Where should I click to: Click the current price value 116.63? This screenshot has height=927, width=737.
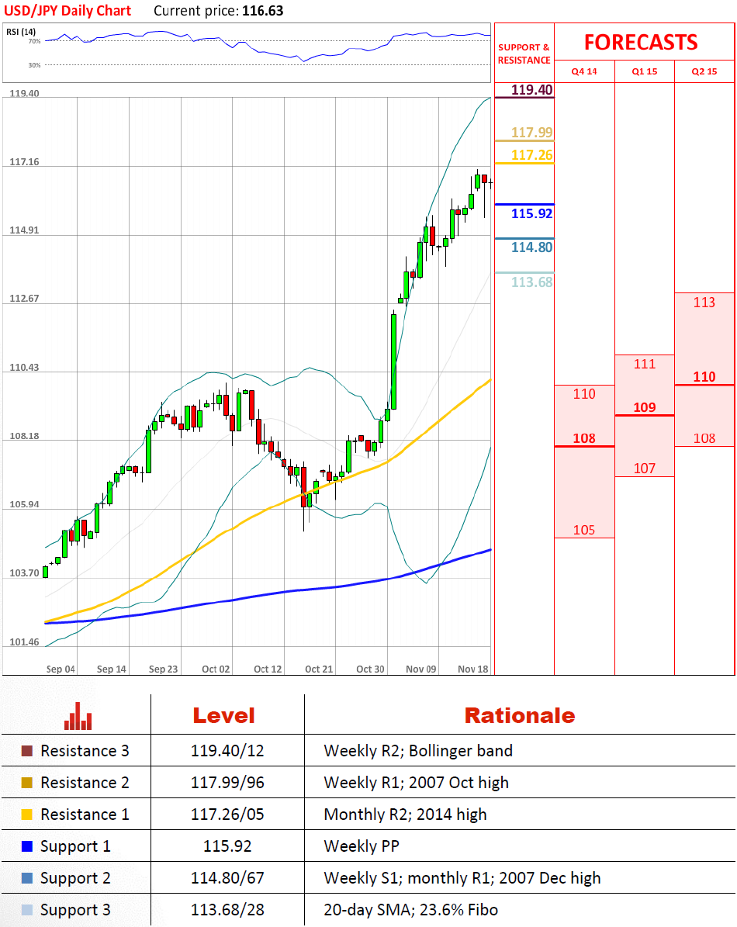[262, 11]
